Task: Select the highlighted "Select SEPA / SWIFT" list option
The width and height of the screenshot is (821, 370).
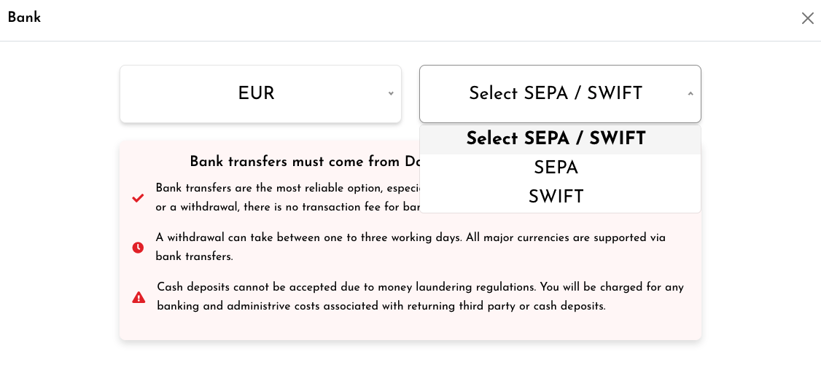Action: [556, 139]
